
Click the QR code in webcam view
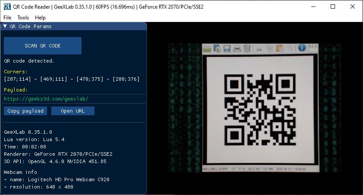coord(260,110)
